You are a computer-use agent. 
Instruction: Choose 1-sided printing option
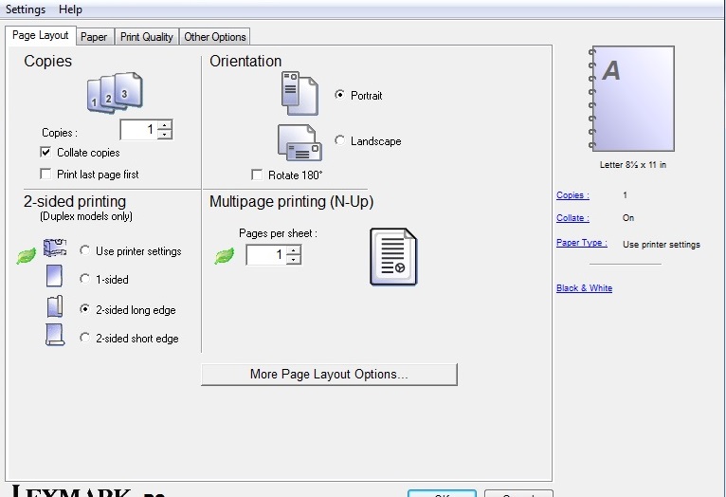click(85, 280)
